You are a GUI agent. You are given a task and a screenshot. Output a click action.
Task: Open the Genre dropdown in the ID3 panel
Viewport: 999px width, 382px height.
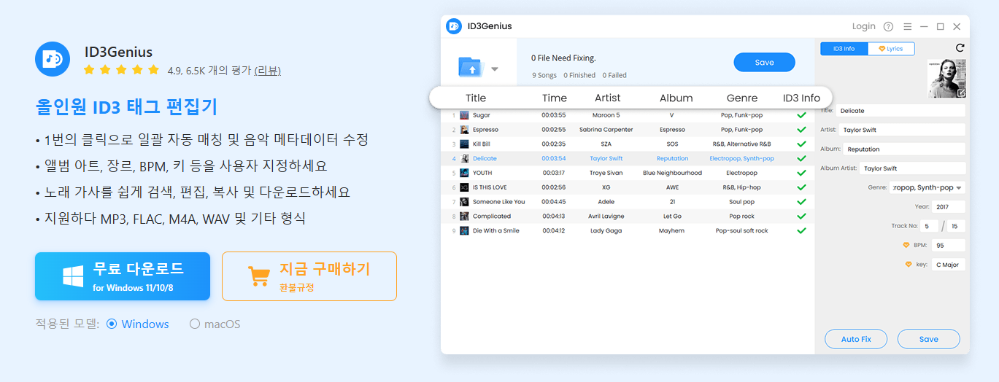[927, 187]
